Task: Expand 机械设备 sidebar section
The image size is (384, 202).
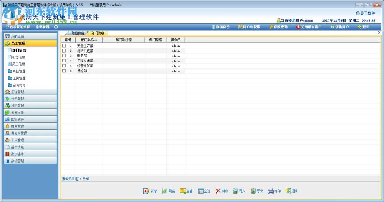Action: (x=30, y=112)
